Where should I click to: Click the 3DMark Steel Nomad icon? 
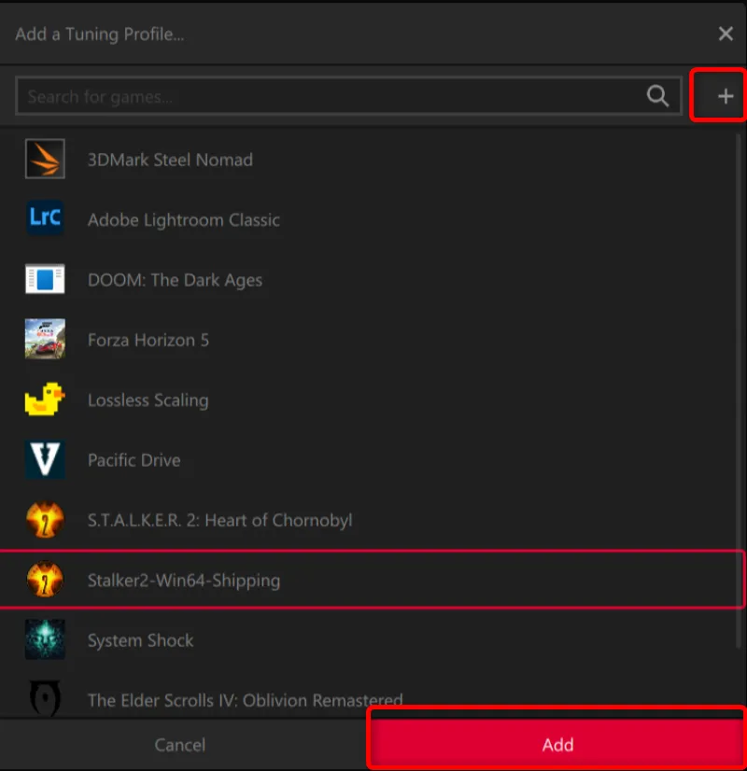[x=45, y=159]
